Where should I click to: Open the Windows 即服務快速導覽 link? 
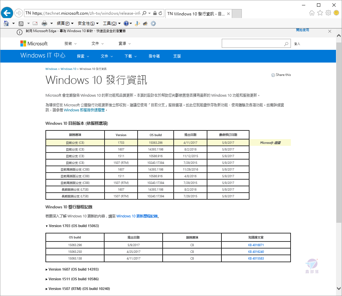click(84, 110)
